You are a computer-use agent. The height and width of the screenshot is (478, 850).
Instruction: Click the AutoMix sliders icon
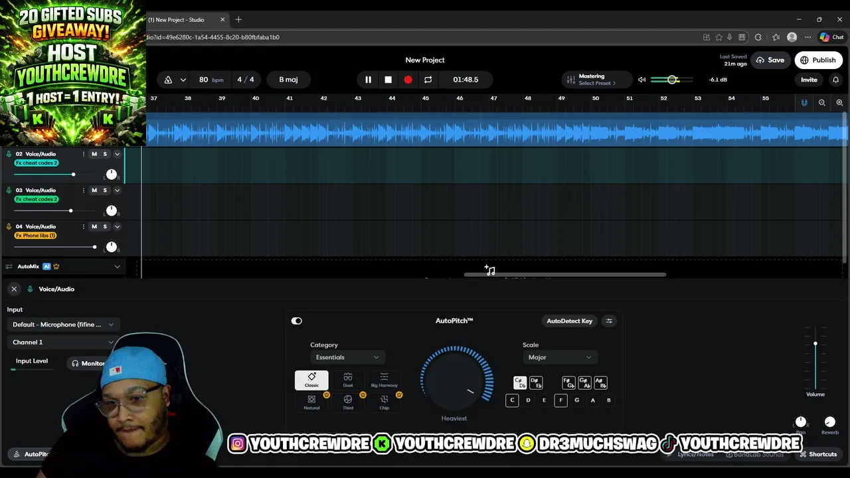pos(9,267)
